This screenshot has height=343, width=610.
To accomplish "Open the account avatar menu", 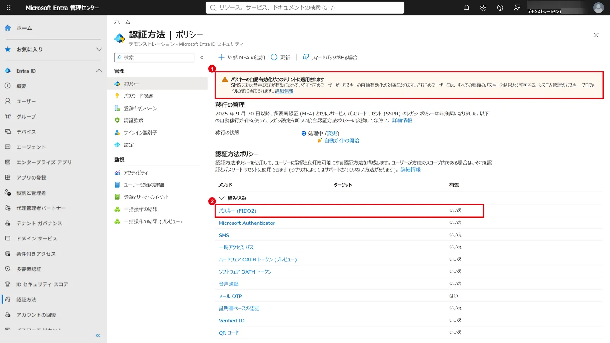I will 599,8.
